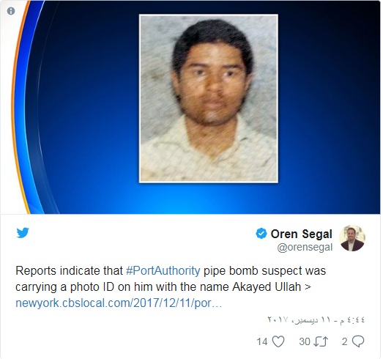The width and height of the screenshot is (383, 359).
Task: Open the embedded blue news image
Action: [x=190, y=107]
